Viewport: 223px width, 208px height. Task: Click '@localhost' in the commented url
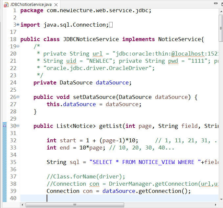pyautogui.click(x=188, y=54)
